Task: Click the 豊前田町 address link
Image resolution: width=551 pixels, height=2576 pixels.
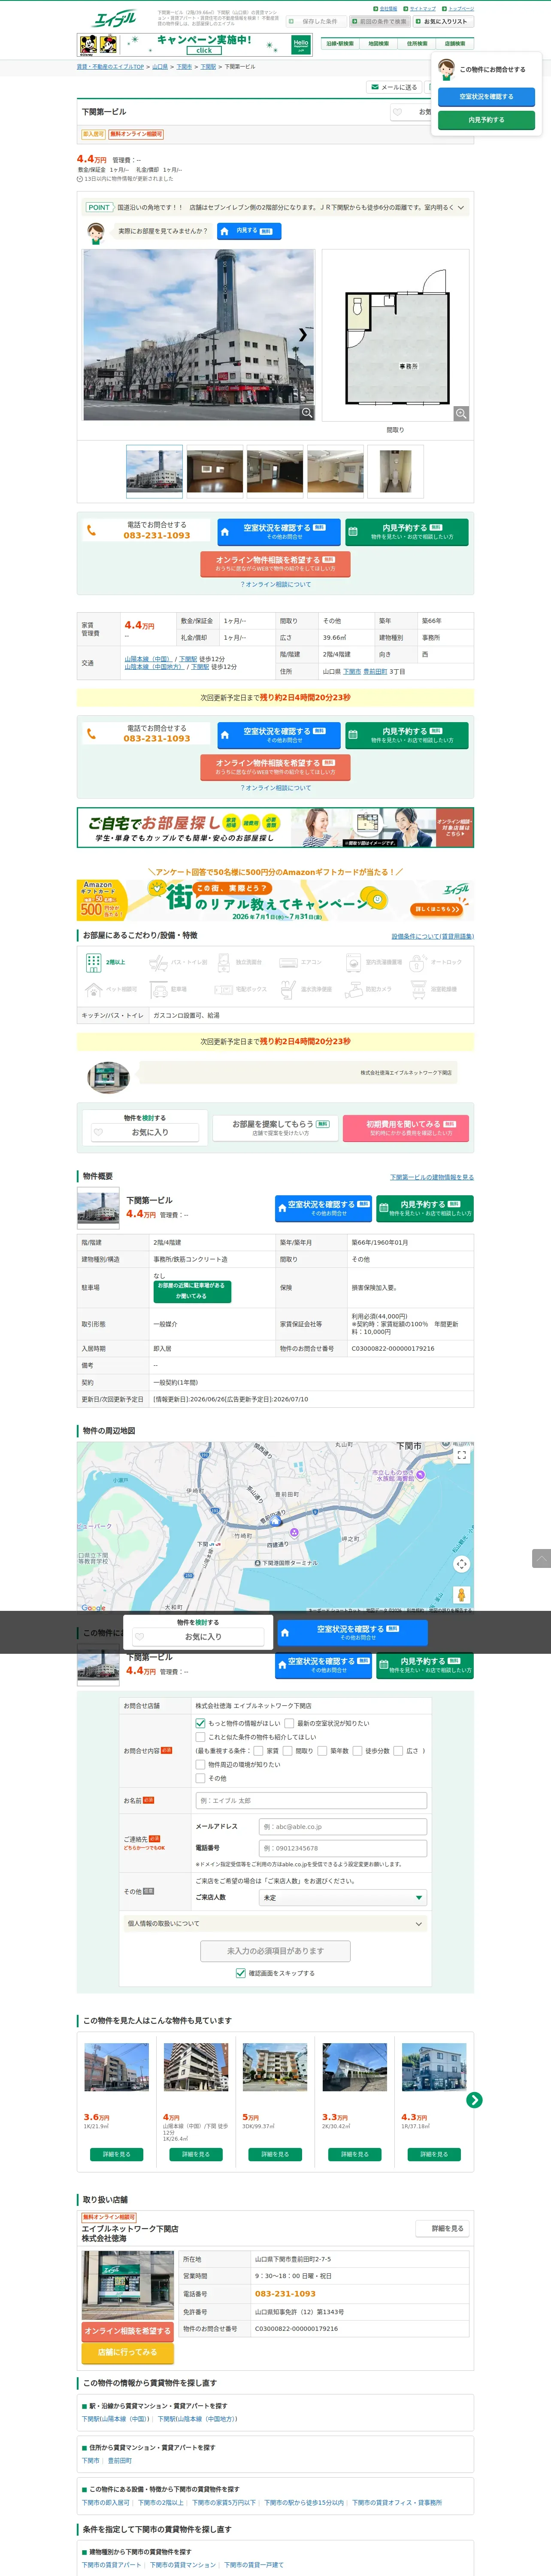Action: tap(375, 672)
